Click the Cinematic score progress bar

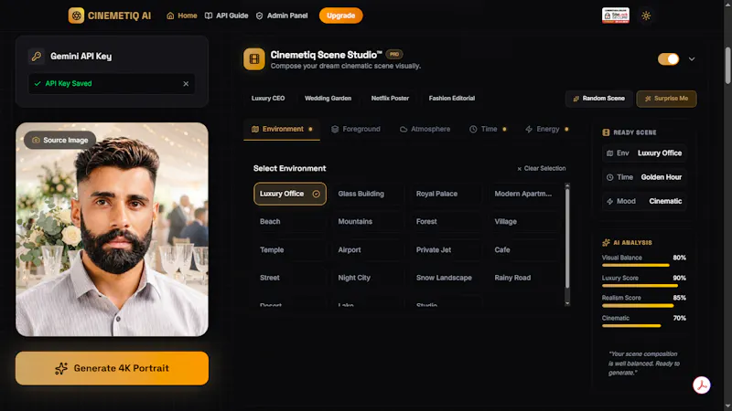pos(644,326)
